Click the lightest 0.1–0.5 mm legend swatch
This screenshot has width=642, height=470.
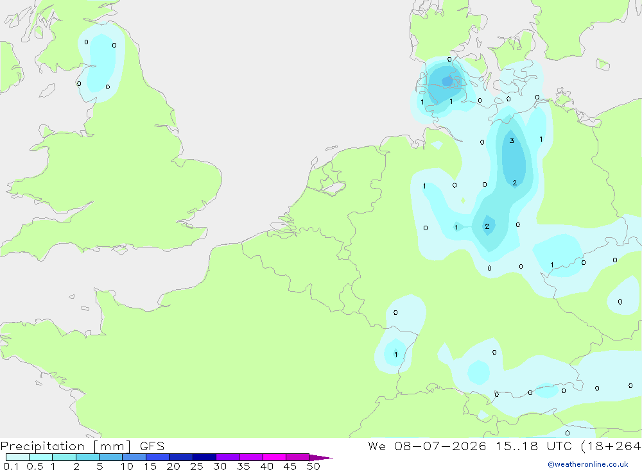pyautogui.click(x=17, y=457)
